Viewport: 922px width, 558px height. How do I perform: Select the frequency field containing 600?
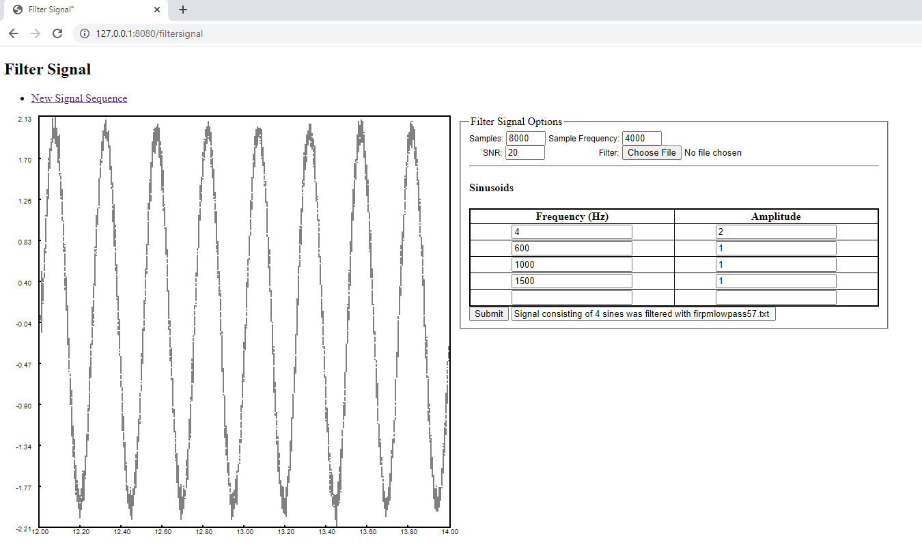(x=572, y=248)
